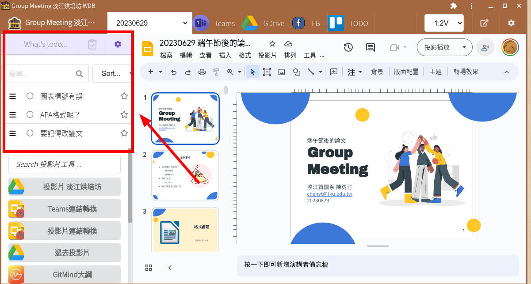
Task: Mark APA格式呢？ as done
Action: (30, 114)
